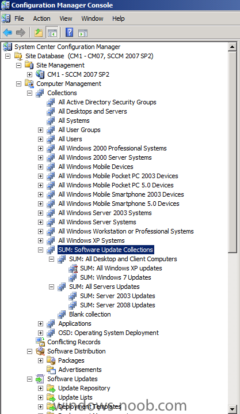Viewport: 240px width, 414px height.
Task: Select SUM: Windows 7 Updates
Action: (115, 277)
